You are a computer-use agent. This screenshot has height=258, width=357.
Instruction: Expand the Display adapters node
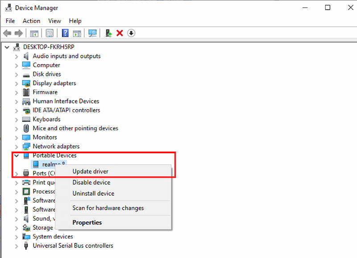coord(17,84)
